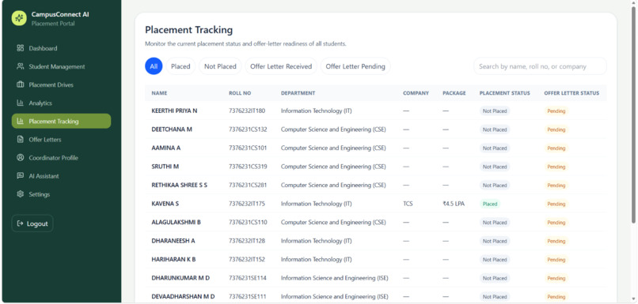The width and height of the screenshot is (638, 304).
Task: Filter by Not Placed students
Action: click(220, 66)
